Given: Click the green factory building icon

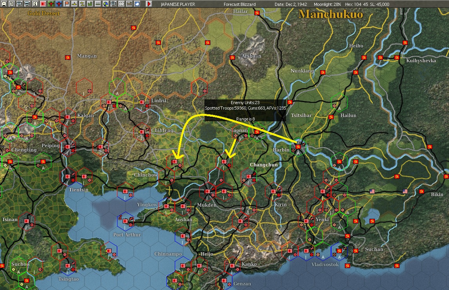Looking at the screenshot, I should pos(90,4).
